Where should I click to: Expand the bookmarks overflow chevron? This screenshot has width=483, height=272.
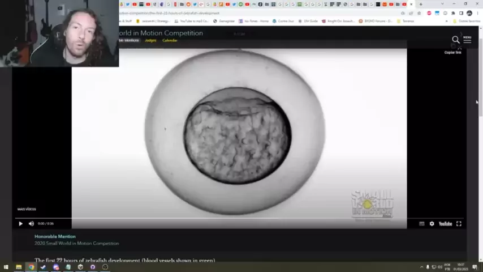[447, 21]
